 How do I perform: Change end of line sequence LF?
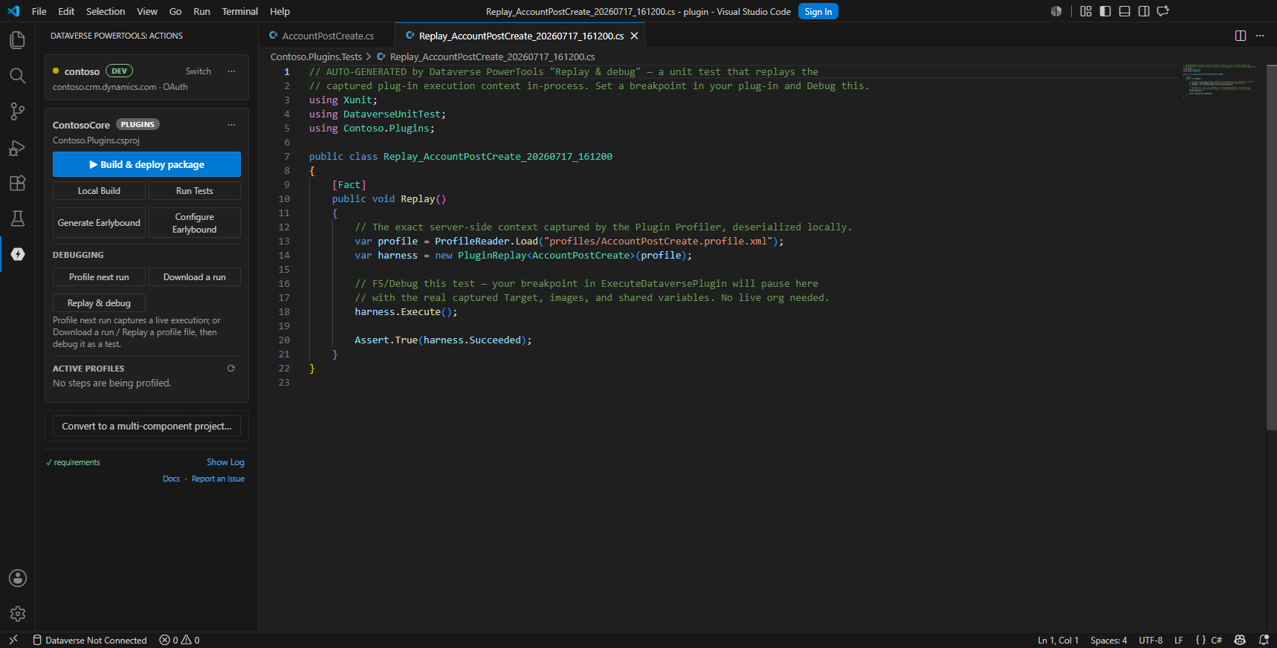click(1178, 640)
